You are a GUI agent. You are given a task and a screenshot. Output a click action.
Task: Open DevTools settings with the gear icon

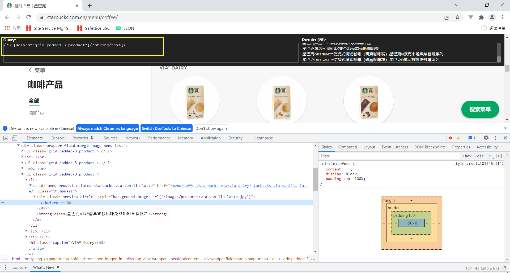pos(486,138)
